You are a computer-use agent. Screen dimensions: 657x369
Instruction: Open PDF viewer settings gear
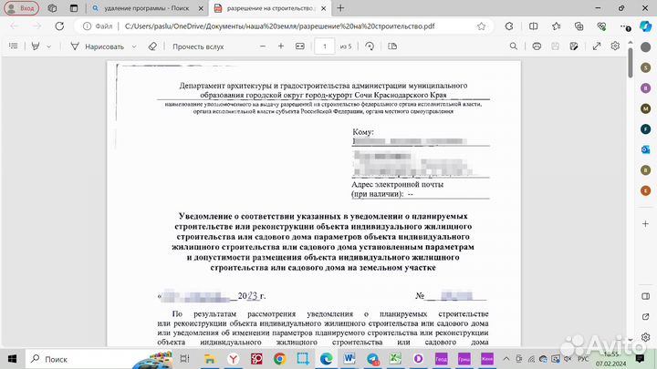tap(615, 46)
